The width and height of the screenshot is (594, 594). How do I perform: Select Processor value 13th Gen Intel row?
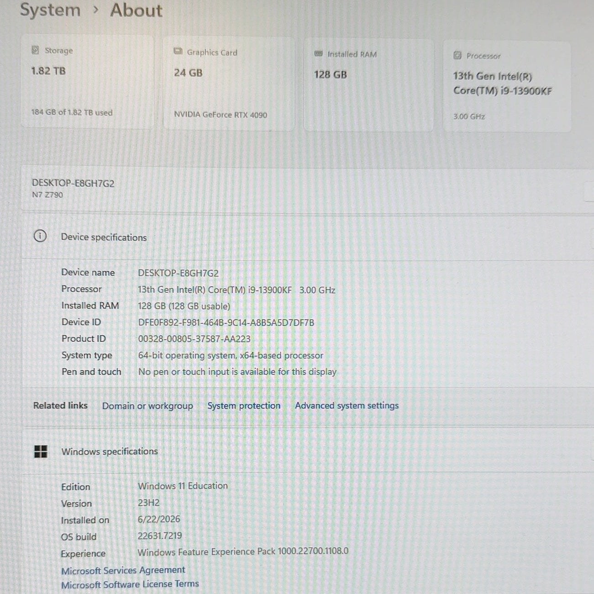237,290
